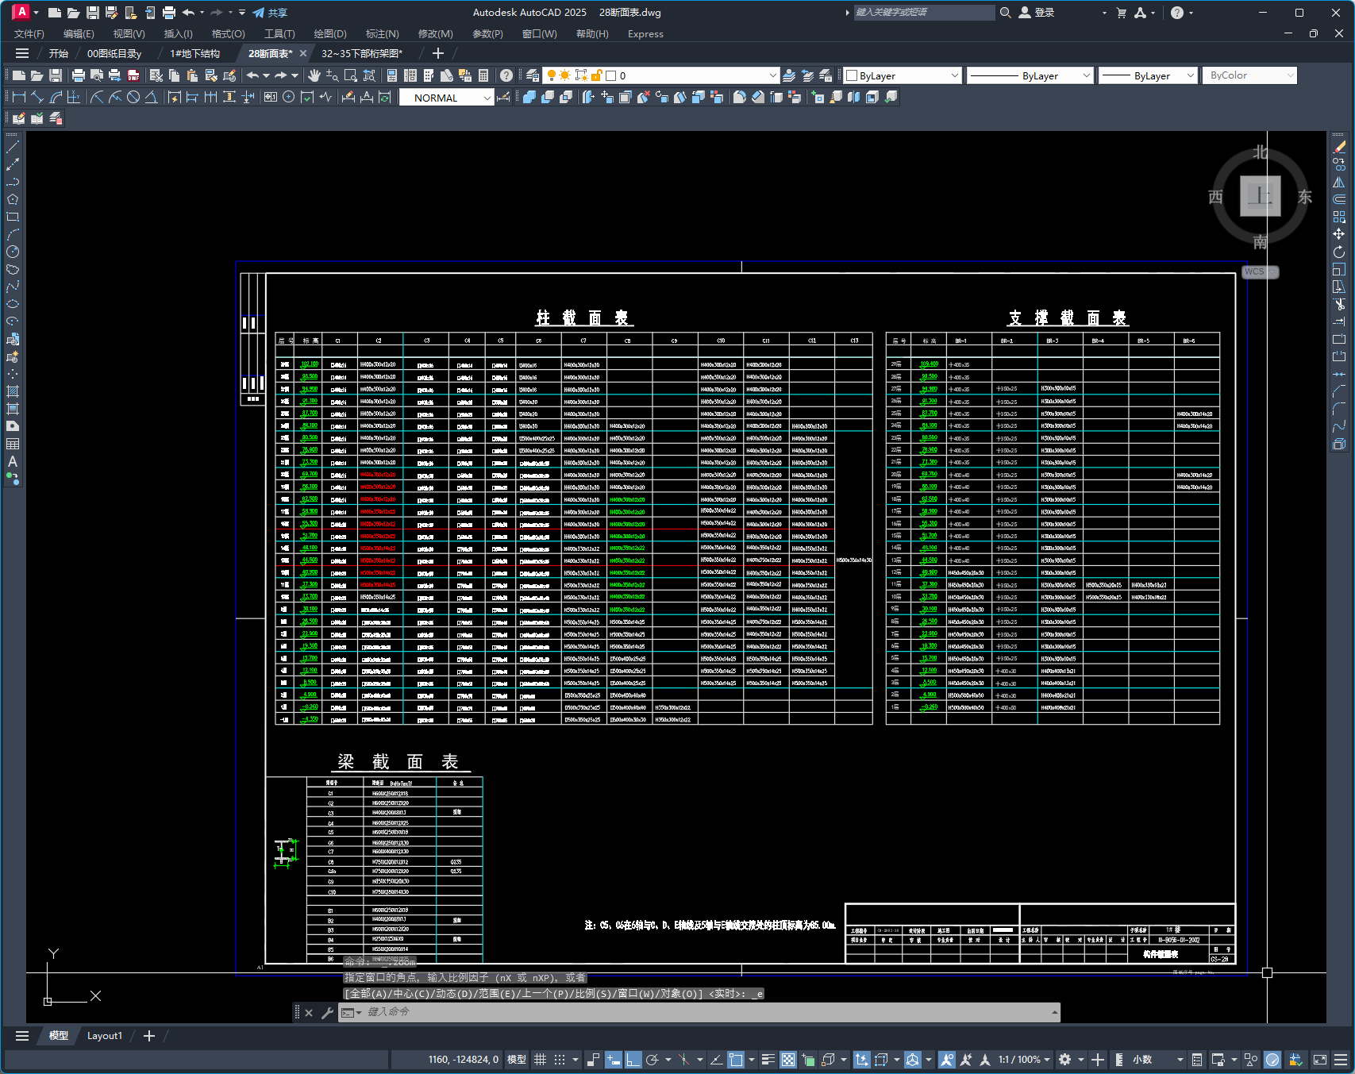Screen dimensions: 1355x1074
Task: Pick the Hatch tool
Action: 13,391
